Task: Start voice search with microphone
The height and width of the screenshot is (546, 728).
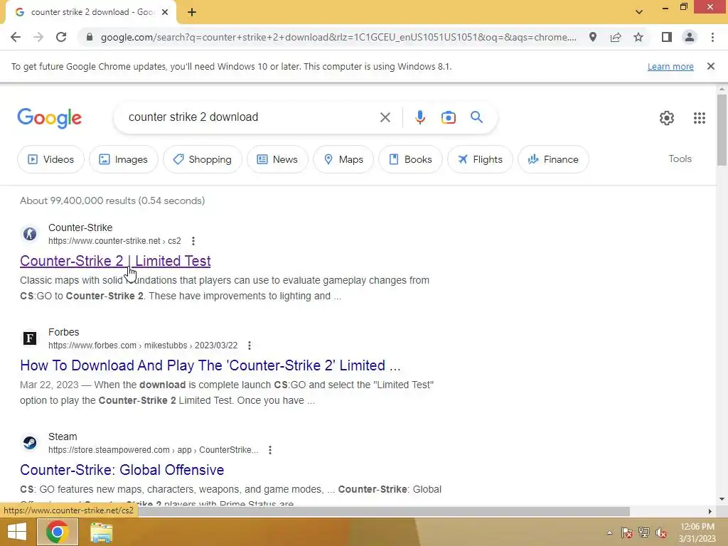Action: point(419,117)
